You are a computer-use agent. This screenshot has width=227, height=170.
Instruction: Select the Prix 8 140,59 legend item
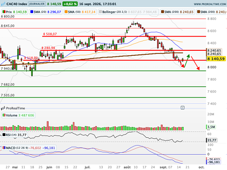15,12
